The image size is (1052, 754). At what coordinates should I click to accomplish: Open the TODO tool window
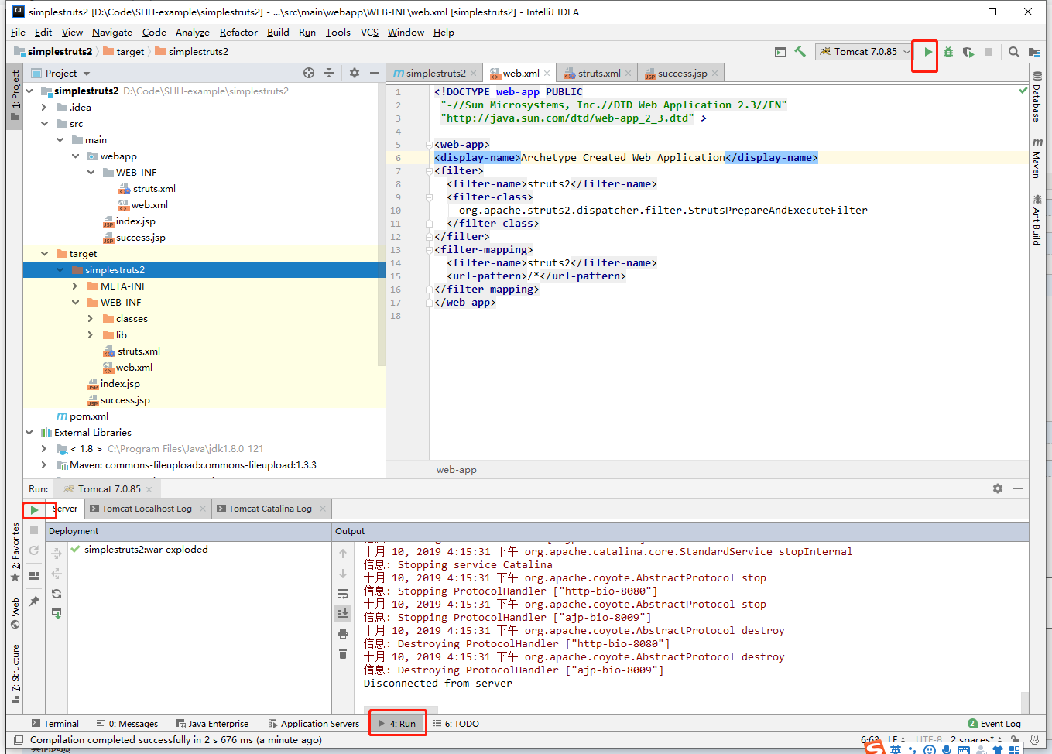click(456, 724)
